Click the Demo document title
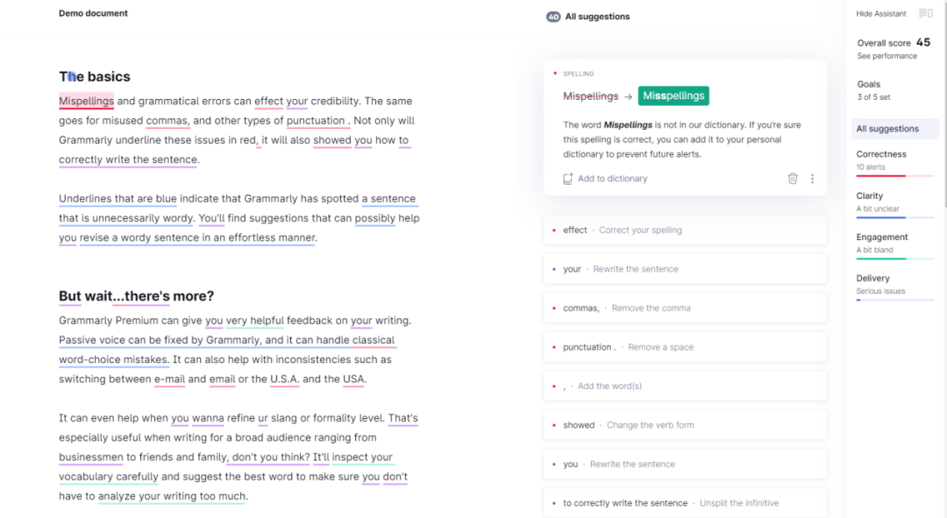Screen dimensions: 947x518 point(93,13)
